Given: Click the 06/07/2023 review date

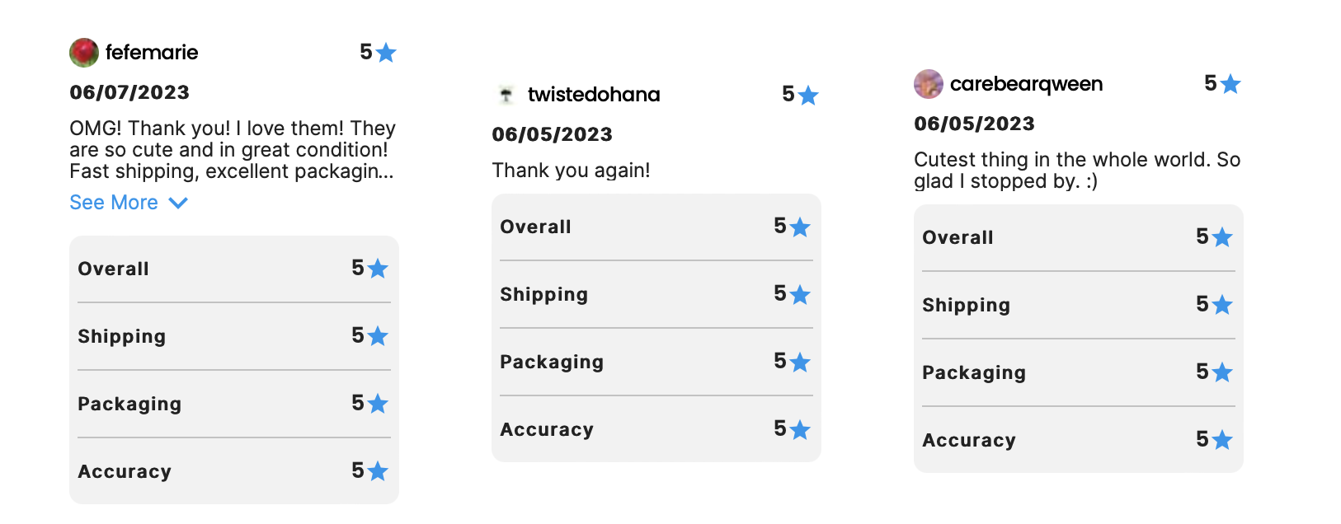Looking at the screenshot, I should coord(129,92).
